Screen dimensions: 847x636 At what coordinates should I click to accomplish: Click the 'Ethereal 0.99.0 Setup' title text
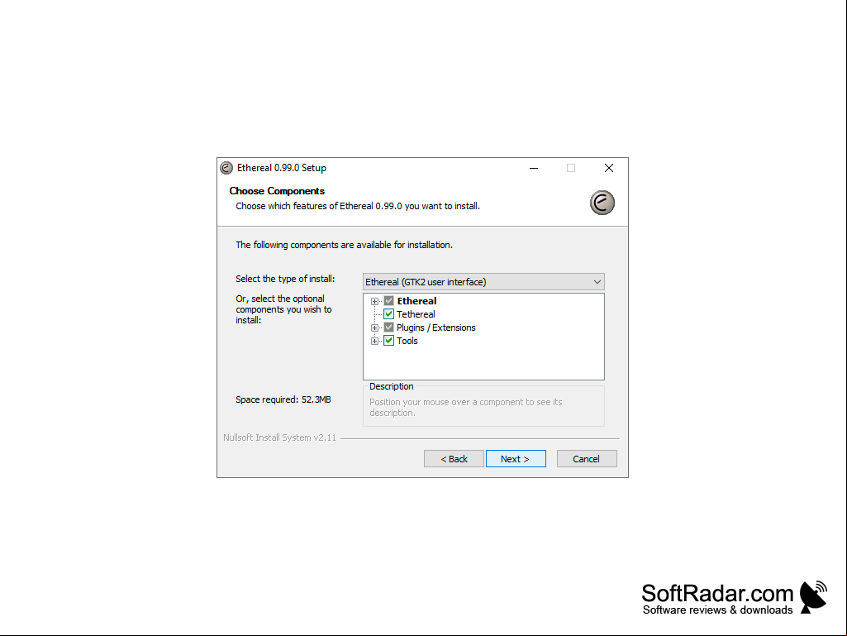282,168
